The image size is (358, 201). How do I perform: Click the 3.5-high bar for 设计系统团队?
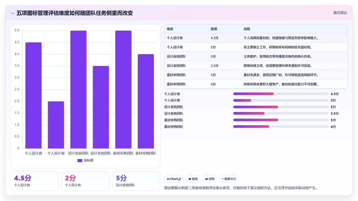click(101, 107)
